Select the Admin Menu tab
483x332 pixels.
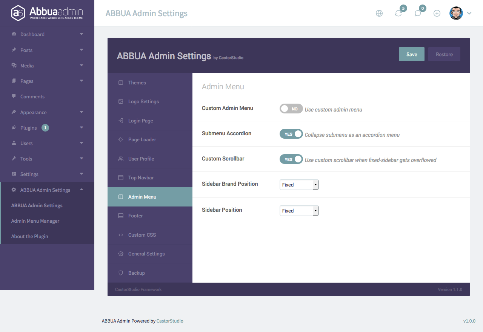point(150,197)
